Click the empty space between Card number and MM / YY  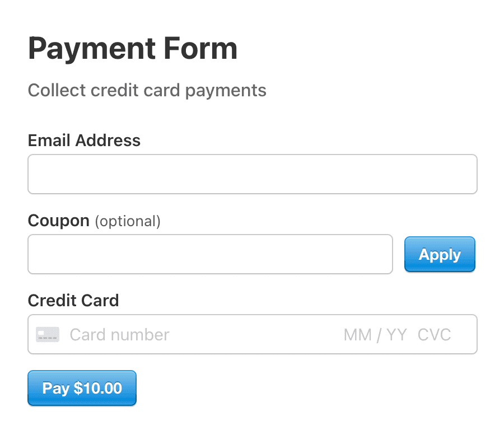tap(256, 335)
